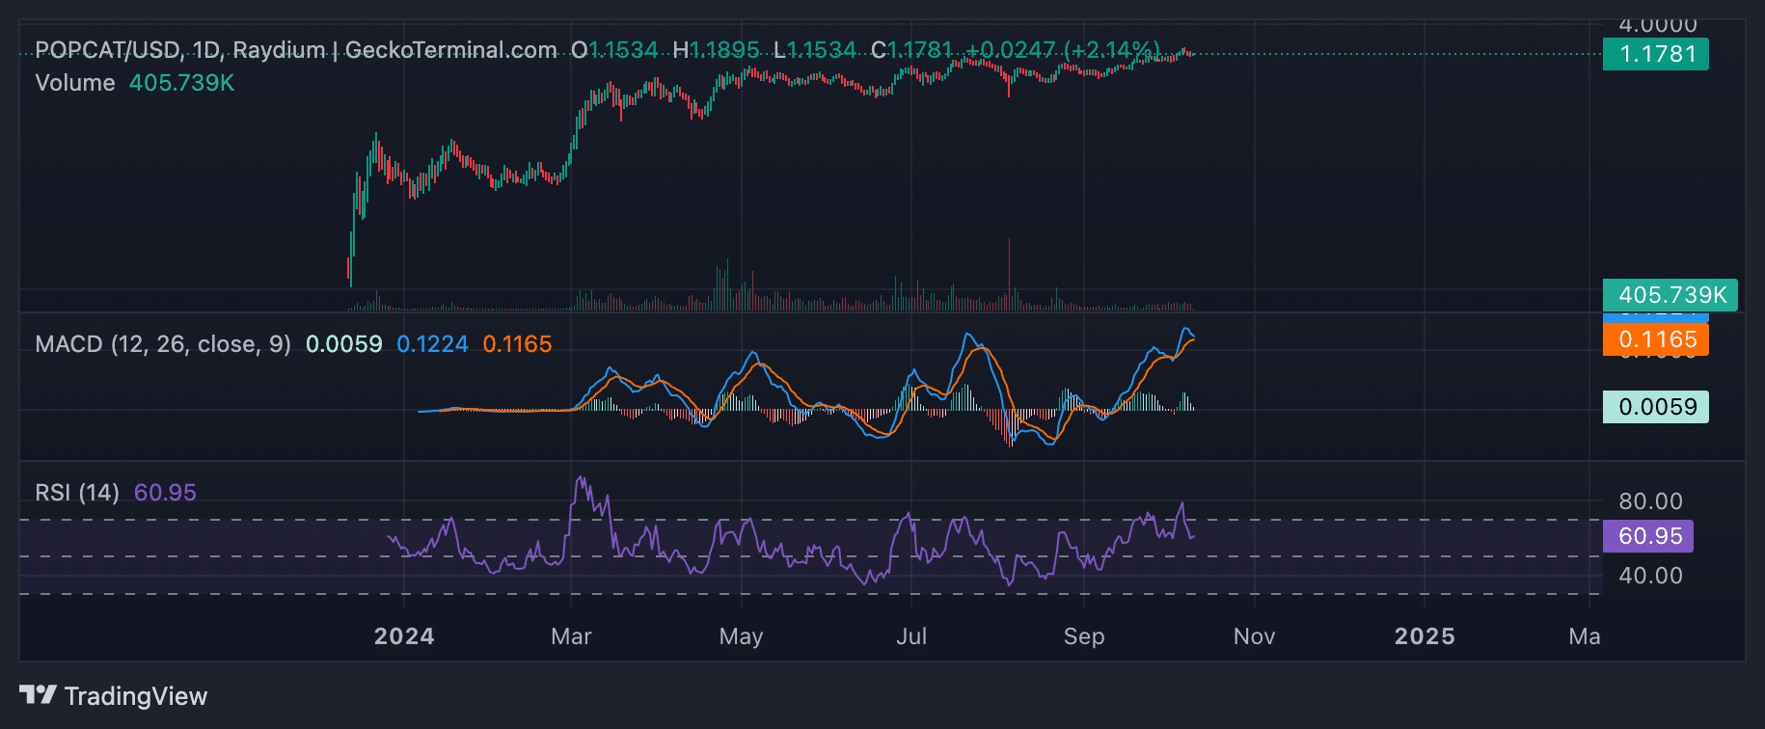Click the 405.739K volume axis label
1765x729 pixels.
tap(1670, 295)
